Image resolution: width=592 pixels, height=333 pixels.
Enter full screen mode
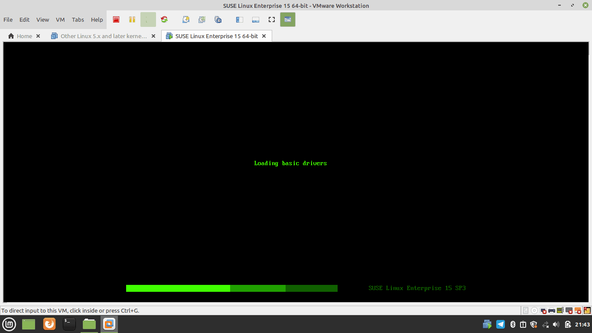pyautogui.click(x=272, y=20)
